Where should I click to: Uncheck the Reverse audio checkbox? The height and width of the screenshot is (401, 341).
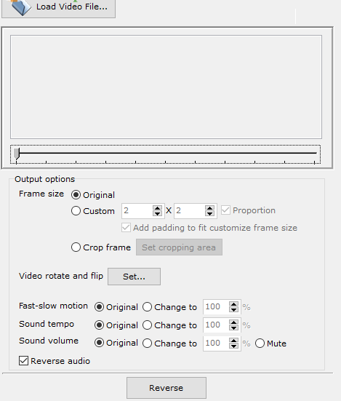(x=23, y=361)
